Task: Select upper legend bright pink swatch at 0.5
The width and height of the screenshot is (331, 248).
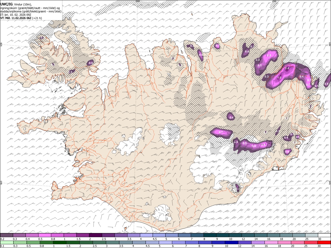Action: pyautogui.click(x=44, y=235)
